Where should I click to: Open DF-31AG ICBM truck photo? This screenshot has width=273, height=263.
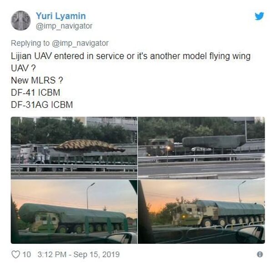[202, 212]
